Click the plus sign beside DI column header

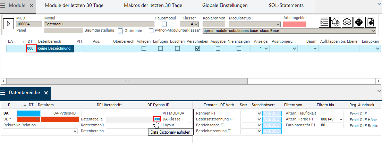(x=24, y=105)
